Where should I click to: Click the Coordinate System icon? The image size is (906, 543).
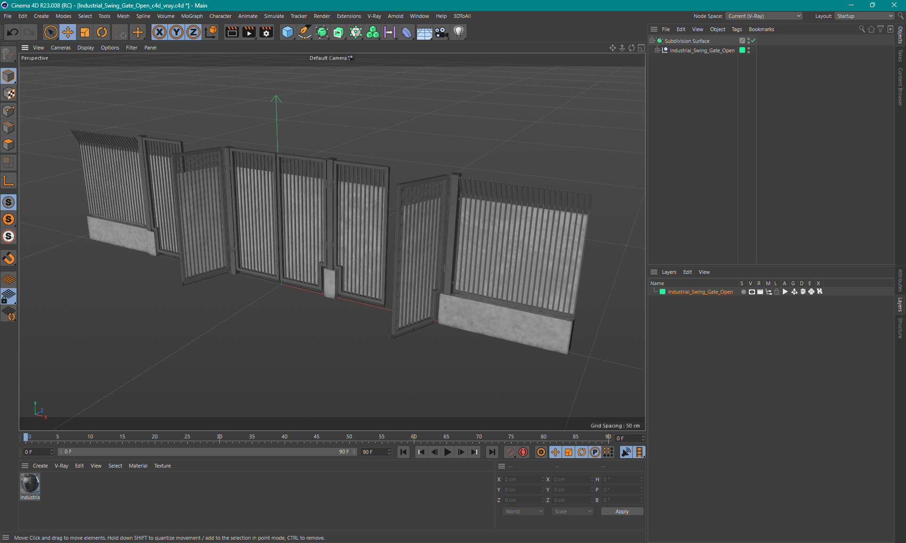(211, 32)
